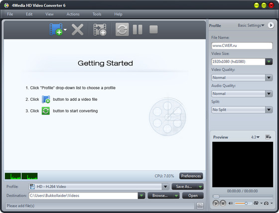Click the Stop square toolbar icon
This screenshot has width=279, height=213.
pos(153,29)
